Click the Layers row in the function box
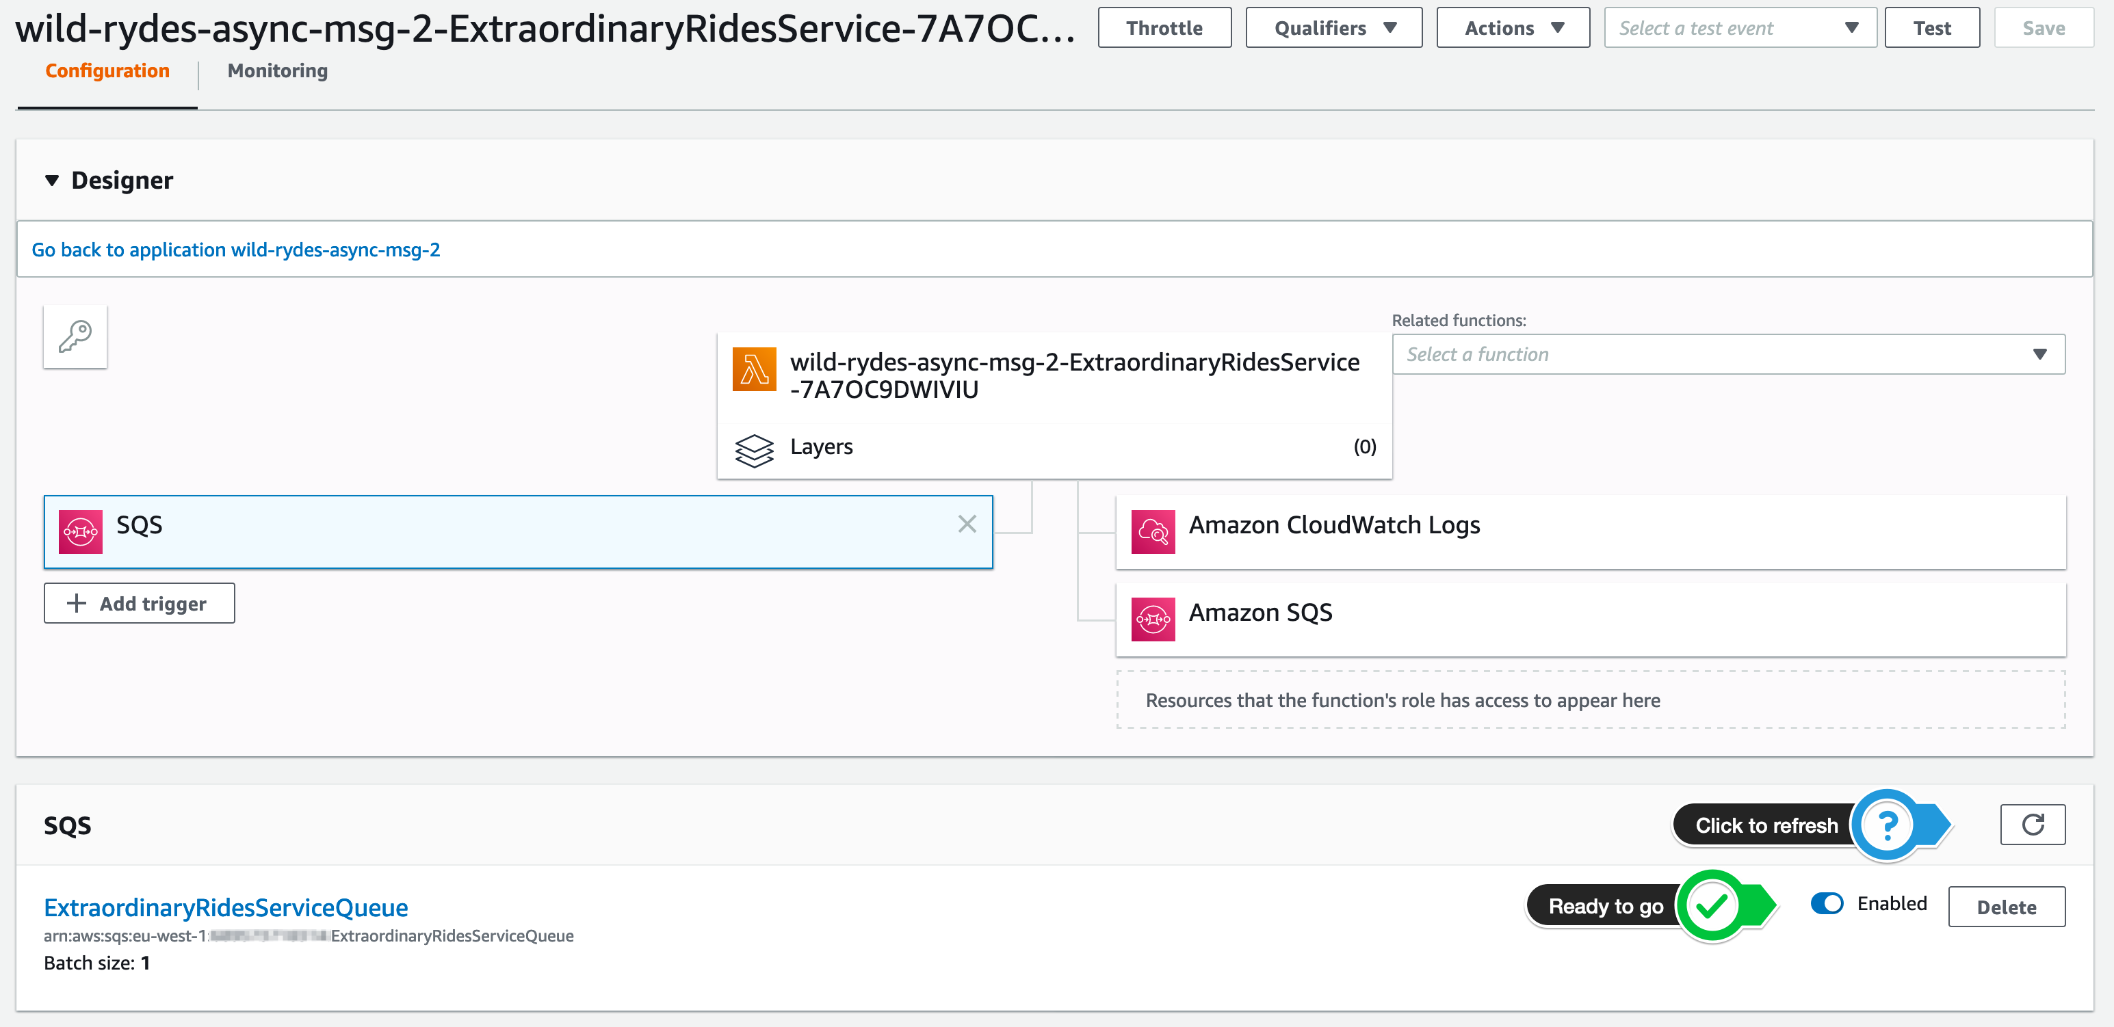The image size is (2114, 1027). [1054, 447]
